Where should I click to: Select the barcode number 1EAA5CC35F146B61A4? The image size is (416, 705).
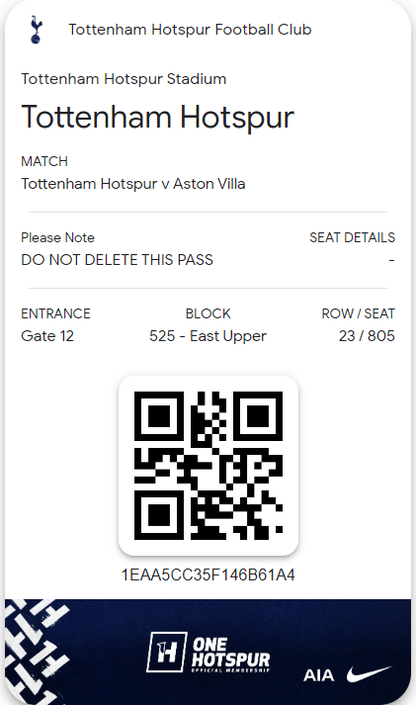click(x=208, y=575)
